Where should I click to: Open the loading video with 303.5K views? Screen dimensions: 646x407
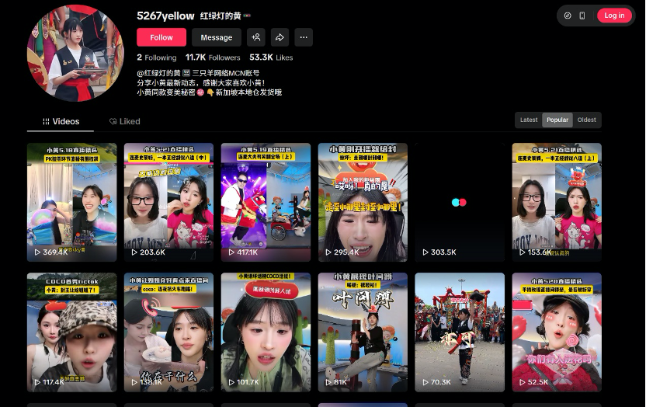(459, 202)
